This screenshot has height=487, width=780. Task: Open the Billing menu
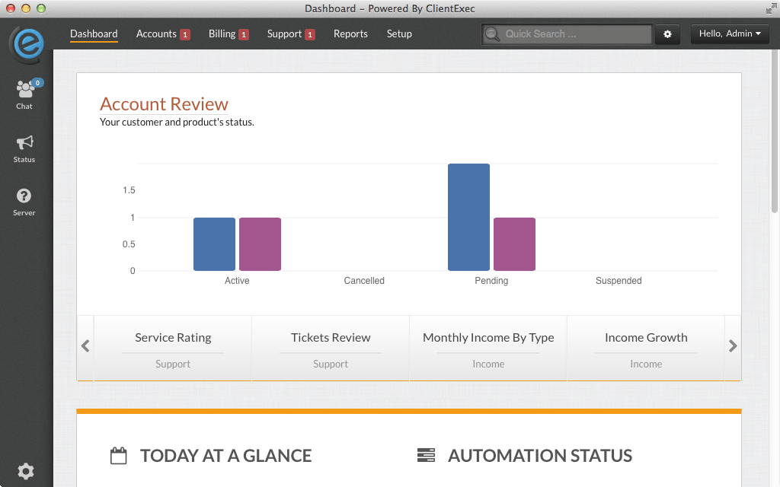[222, 34]
